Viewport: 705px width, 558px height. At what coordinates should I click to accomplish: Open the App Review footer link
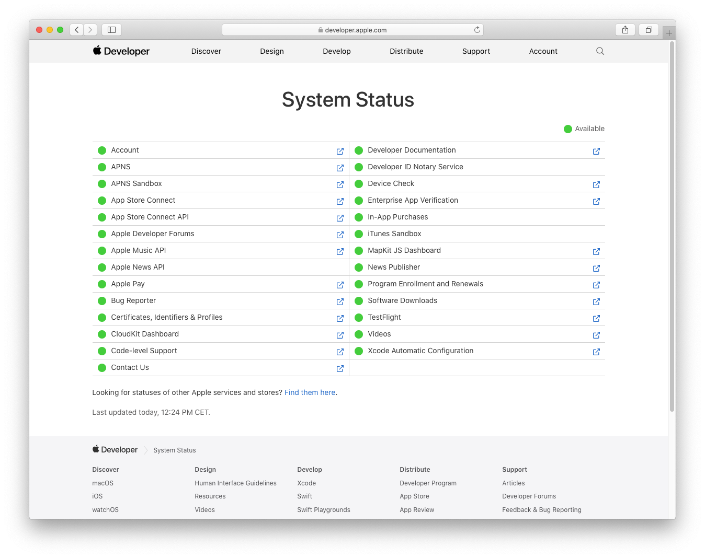point(417,510)
